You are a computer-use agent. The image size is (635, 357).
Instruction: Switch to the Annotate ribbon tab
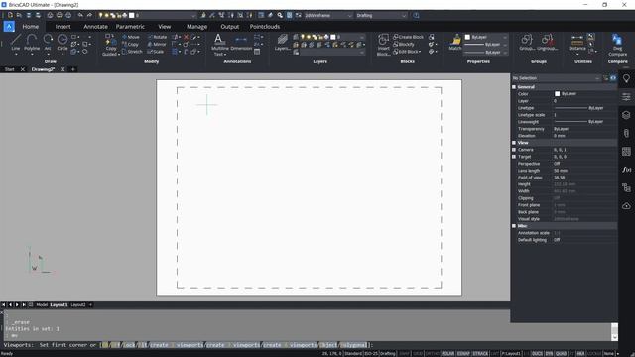point(95,27)
